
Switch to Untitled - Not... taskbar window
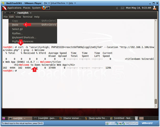coord(122,118)
